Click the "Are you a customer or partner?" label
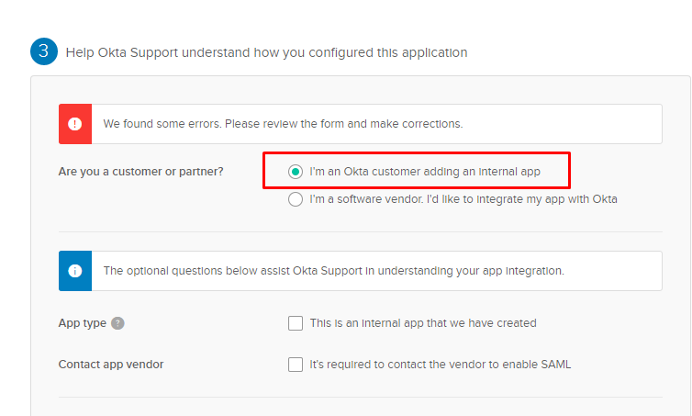This screenshot has height=416, width=692. pos(140,171)
